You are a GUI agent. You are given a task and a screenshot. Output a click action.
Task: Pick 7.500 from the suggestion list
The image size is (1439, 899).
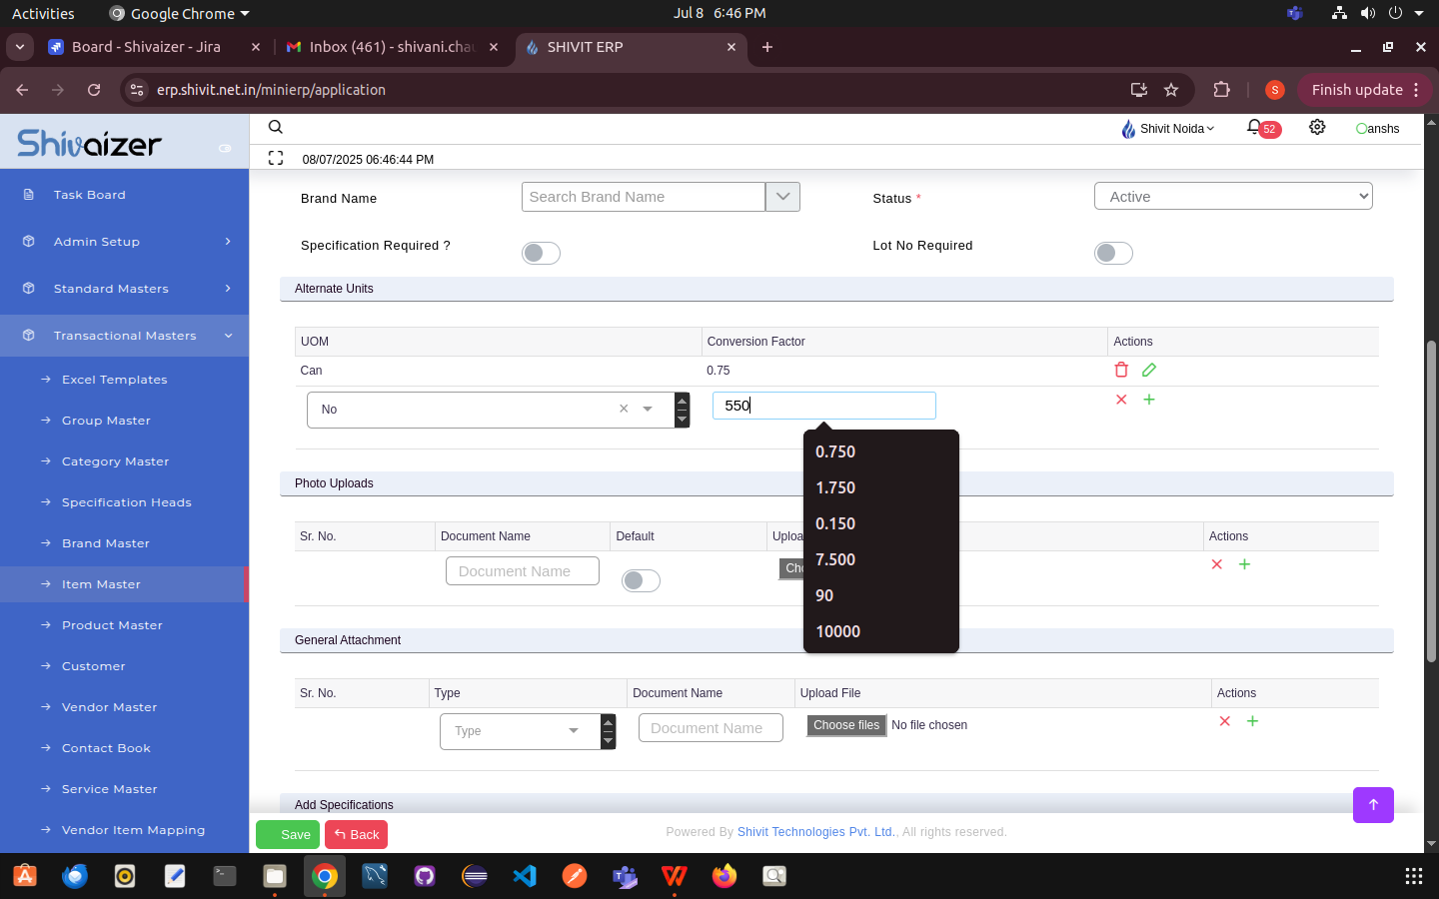[835, 559]
